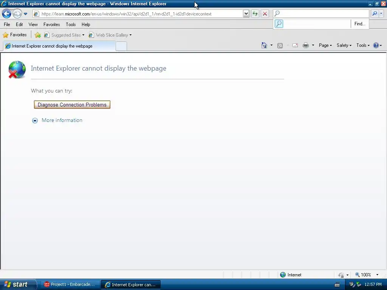This screenshot has width=387, height=290.
Task: Expand the Print options dropdown arrow
Action: [x=313, y=45]
